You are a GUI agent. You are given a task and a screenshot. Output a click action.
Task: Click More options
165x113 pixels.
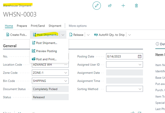pyautogui.click(x=78, y=26)
